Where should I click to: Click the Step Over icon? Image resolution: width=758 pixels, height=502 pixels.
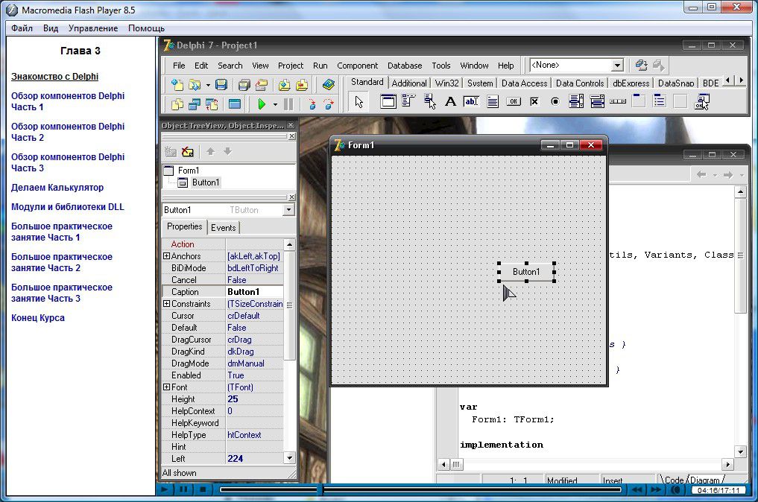pos(329,104)
